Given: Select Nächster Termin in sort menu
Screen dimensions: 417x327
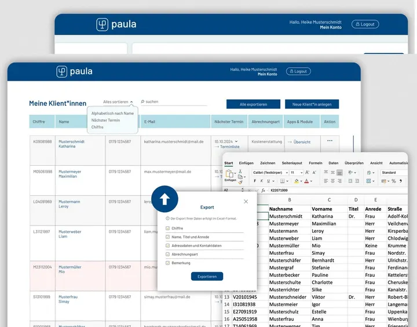Looking at the screenshot, I should [105, 120].
